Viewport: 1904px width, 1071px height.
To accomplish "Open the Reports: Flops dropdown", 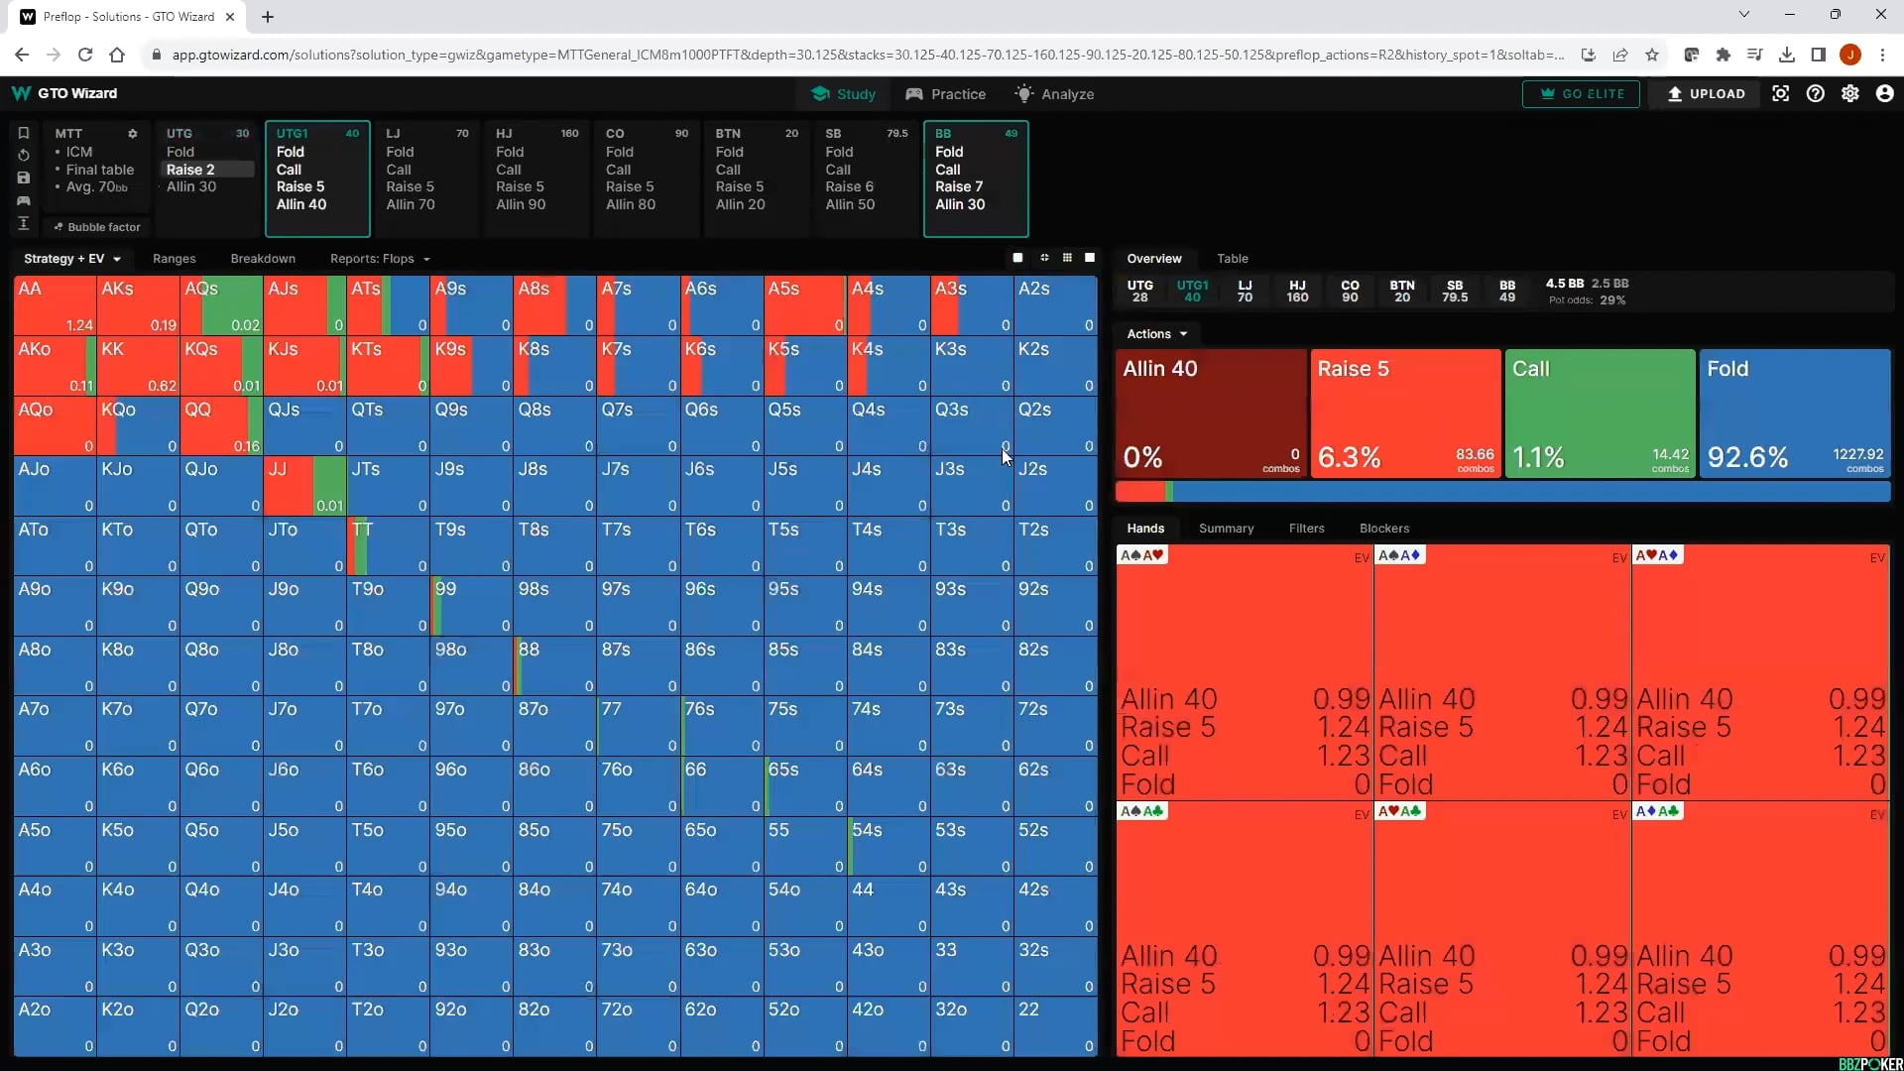I will coord(380,259).
